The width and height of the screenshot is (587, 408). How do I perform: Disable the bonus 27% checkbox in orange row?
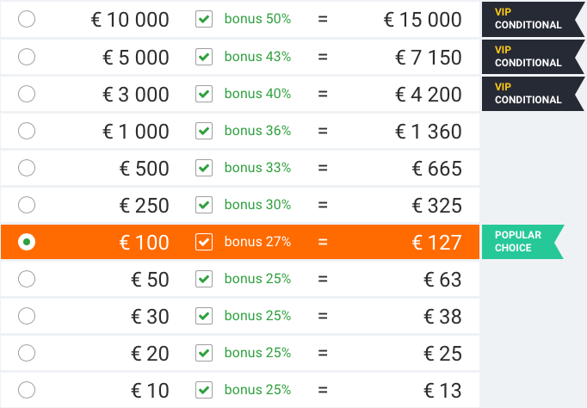click(x=204, y=242)
